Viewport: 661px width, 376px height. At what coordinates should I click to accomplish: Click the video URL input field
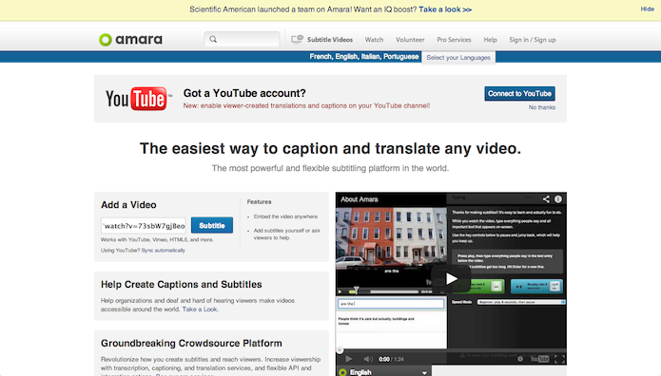point(144,226)
